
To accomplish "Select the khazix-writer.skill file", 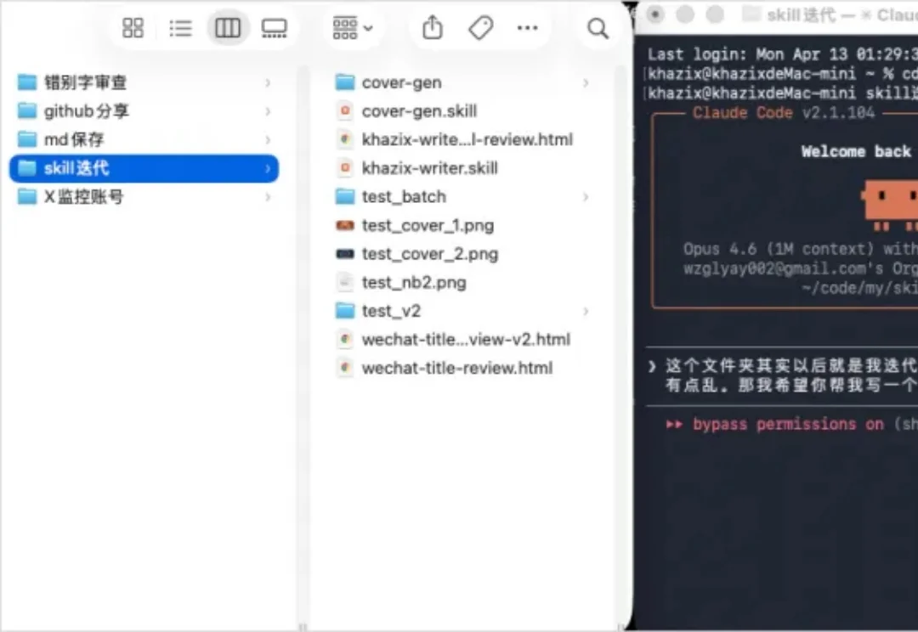I will click(x=429, y=168).
